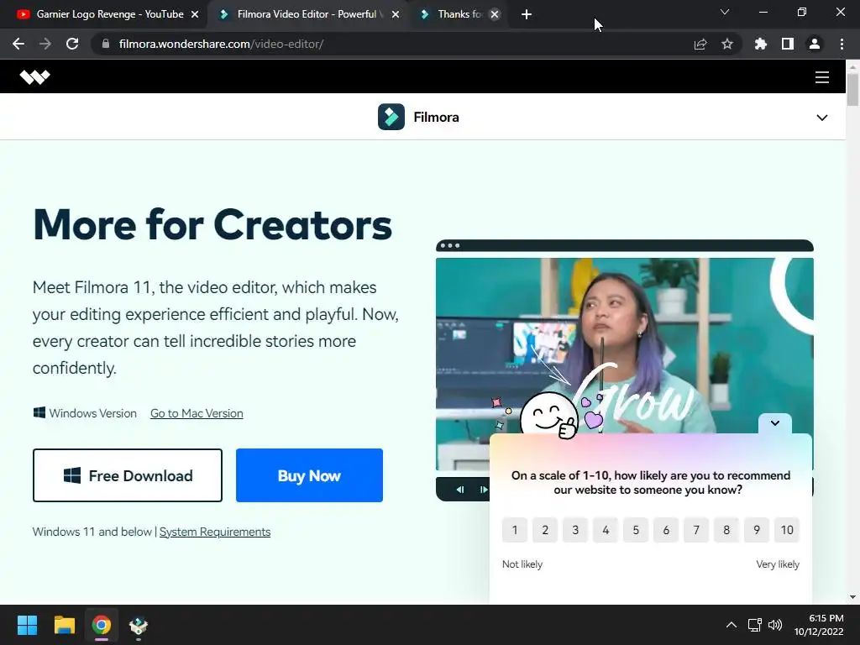The image size is (860, 645).
Task: Rate 5 on the survey scale
Action: pos(636,530)
